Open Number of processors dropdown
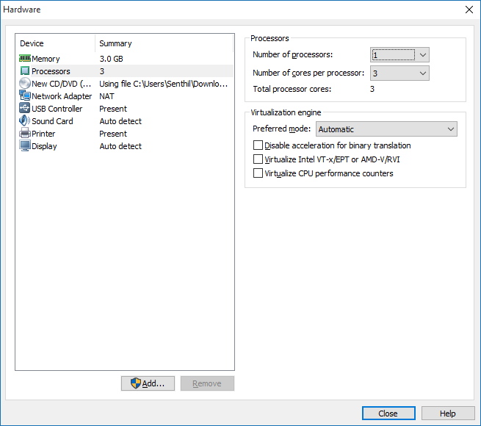481x426 pixels. click(x=399, y=55)
